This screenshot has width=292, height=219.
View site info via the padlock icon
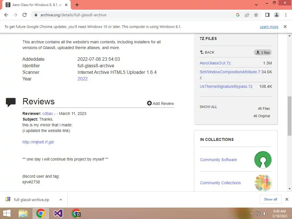tap(36, 15)
